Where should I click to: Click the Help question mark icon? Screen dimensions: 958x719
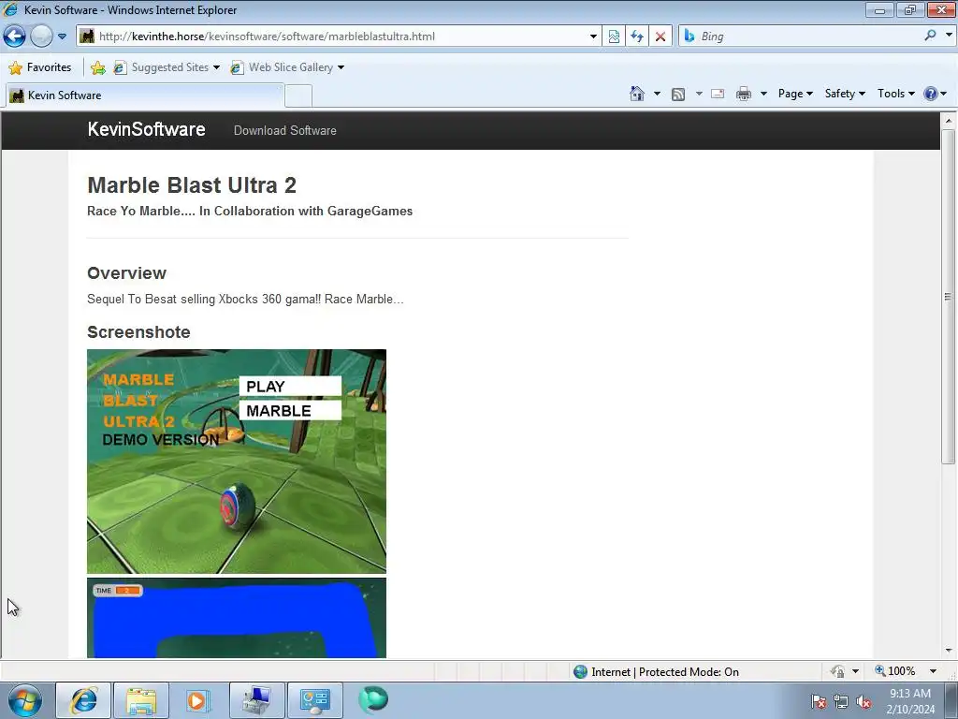[931, 94]
